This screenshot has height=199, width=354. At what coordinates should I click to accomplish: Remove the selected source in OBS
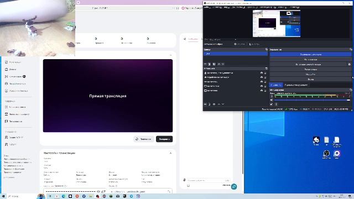[x=210, y=104]
